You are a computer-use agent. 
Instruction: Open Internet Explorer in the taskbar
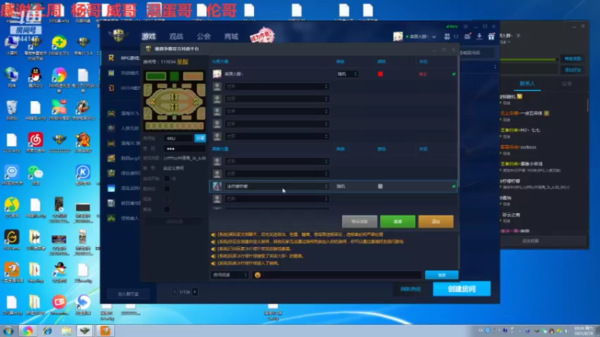click(47, 330)
